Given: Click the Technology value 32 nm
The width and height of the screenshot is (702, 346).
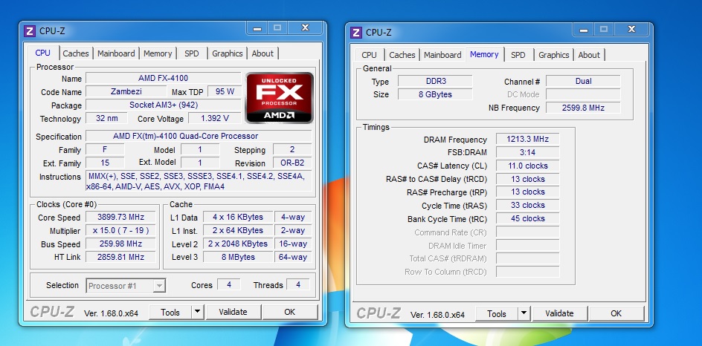Looking at the screenshot, I should pos(106,119).
